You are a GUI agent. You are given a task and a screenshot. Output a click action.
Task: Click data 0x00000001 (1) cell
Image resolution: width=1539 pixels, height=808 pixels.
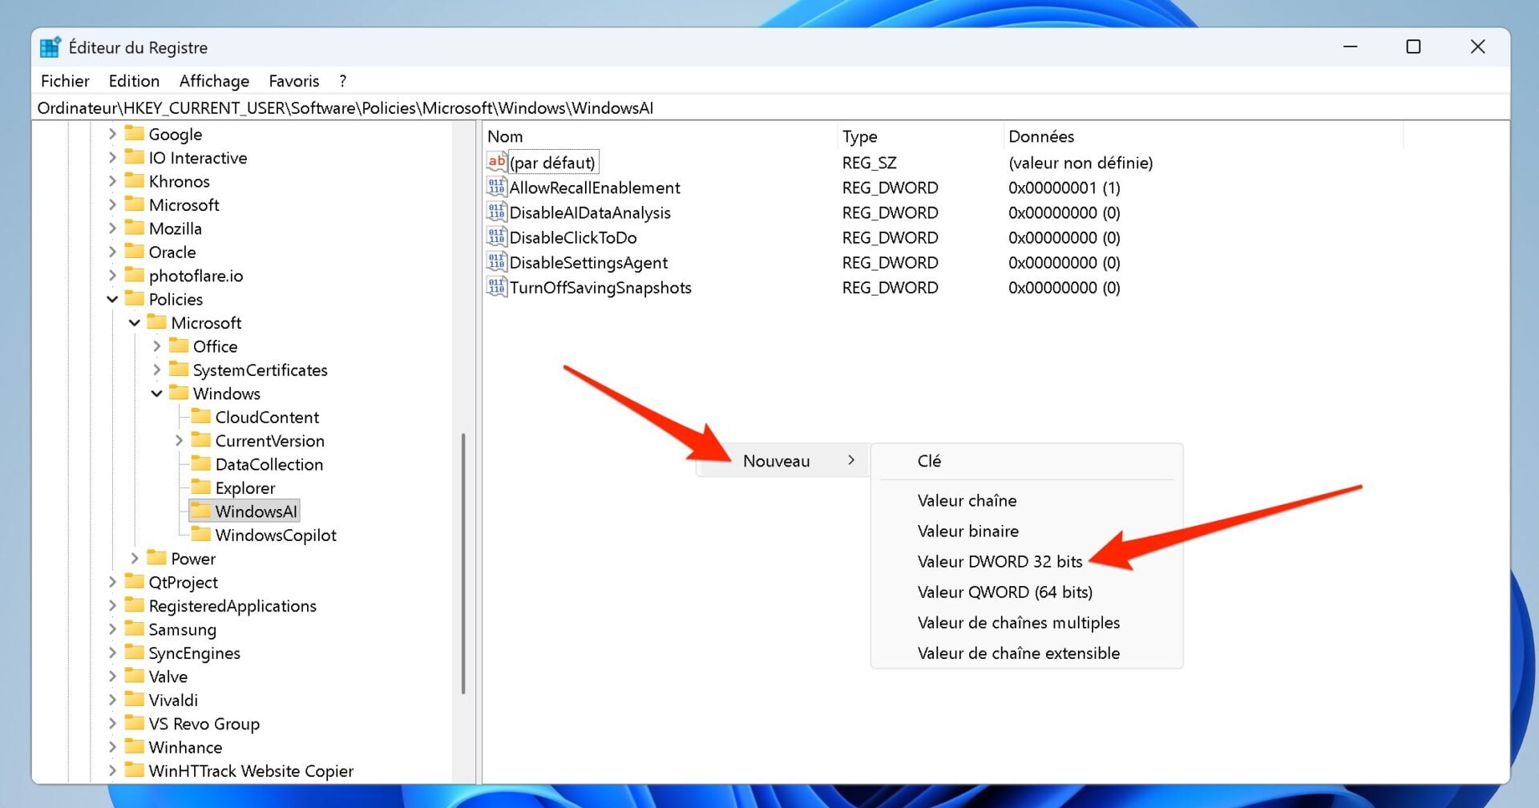pyautogui.click(x=1064, y=188)
